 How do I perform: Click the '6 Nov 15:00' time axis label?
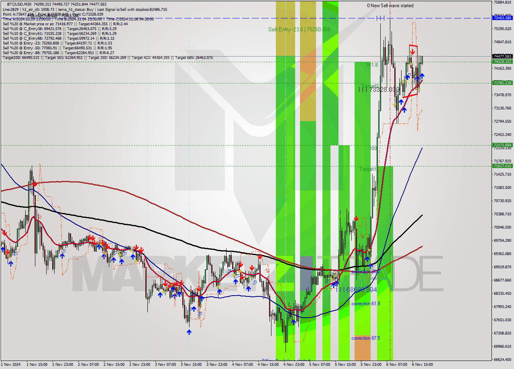click(422, 365)
